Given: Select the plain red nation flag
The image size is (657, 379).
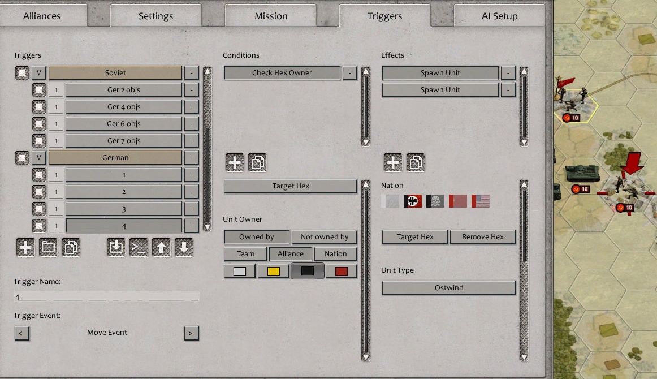Looking at the screenshot, I should pos(458,201).
